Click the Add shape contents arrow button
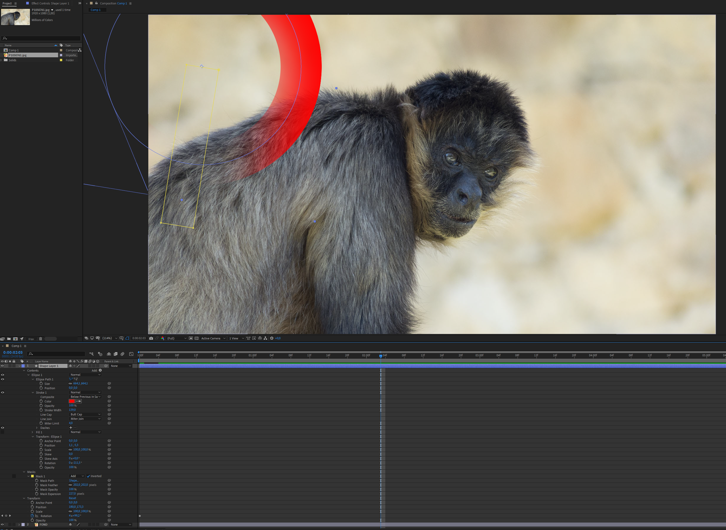 pos(100,370)
